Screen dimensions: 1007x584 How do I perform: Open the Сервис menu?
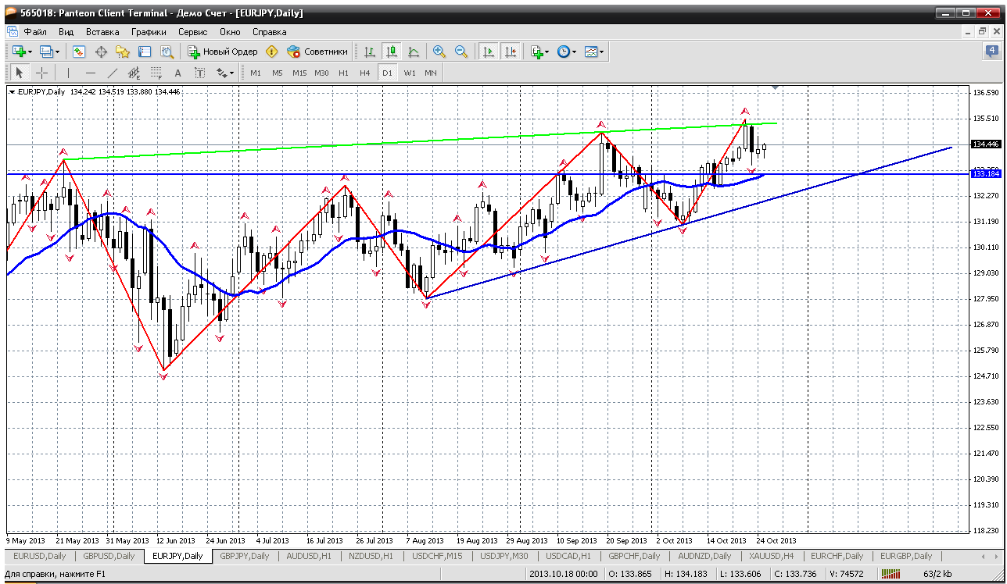(192, 32)
